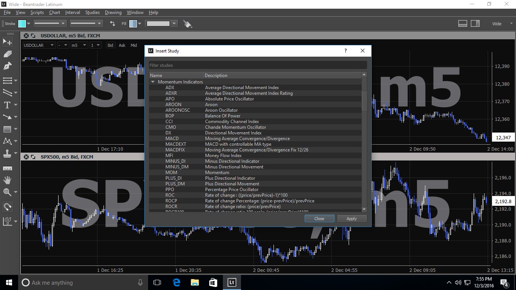The width and height of the screenshot is (516, 290).
Task: Select the parallel channel lines tool
Action: click(7, 93)
